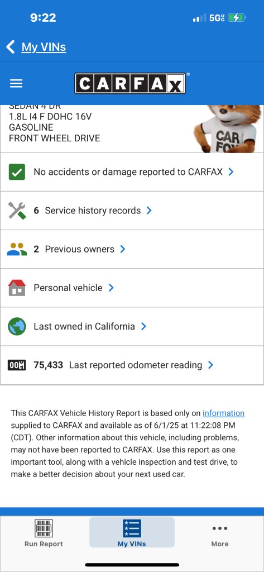Screen dimensions: 264x572
Task: Tap the CARFAX logo
Action: coord(131,84)
